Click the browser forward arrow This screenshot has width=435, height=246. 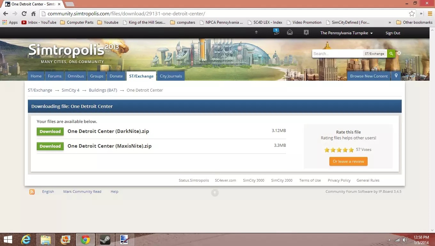point(15,14)
